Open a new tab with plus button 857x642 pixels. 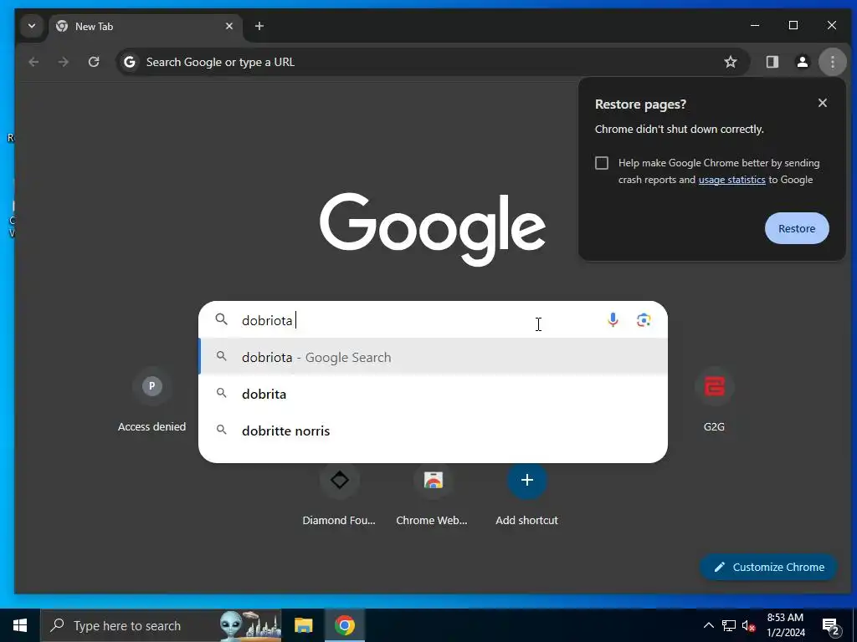259,26
